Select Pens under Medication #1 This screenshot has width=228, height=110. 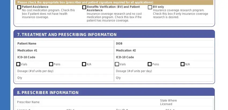(51, 64)
